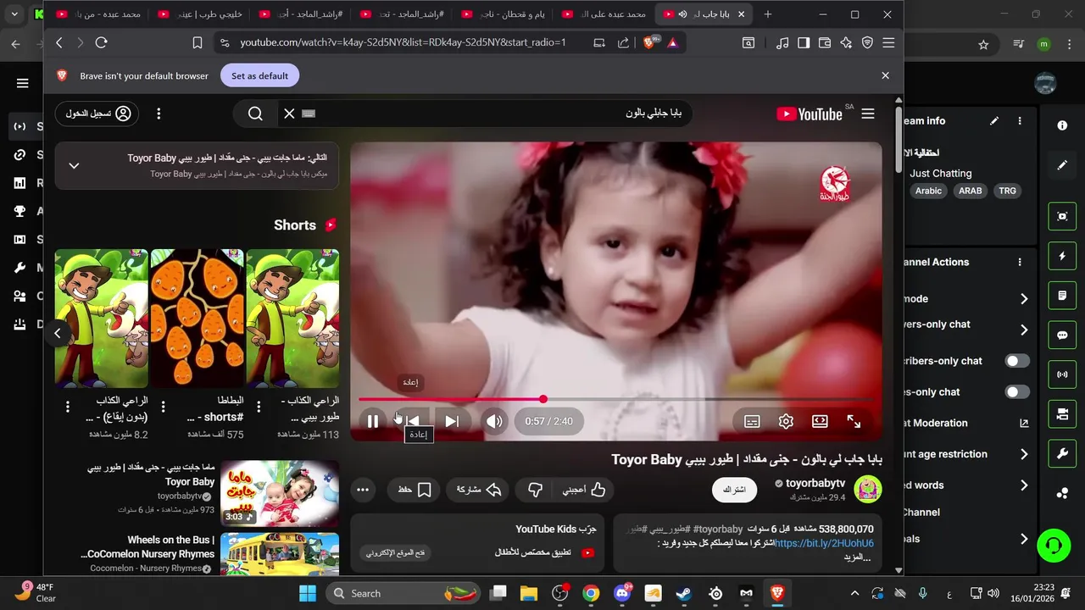Open options for البطاطا short
The width and height of the screenshot is (1085, 610).
(x=164, y=407)
